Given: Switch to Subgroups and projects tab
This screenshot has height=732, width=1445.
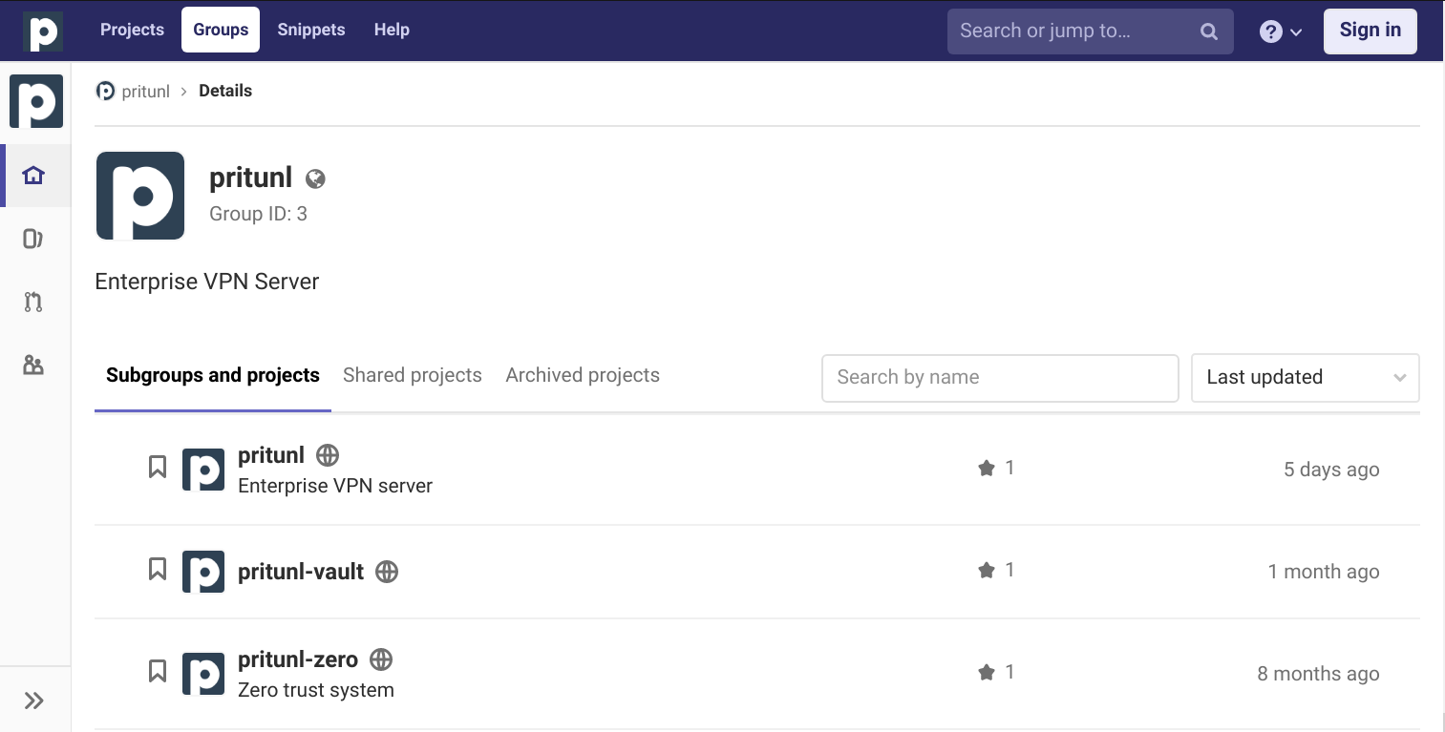Looking at the screenshot, I should (213, 376).
